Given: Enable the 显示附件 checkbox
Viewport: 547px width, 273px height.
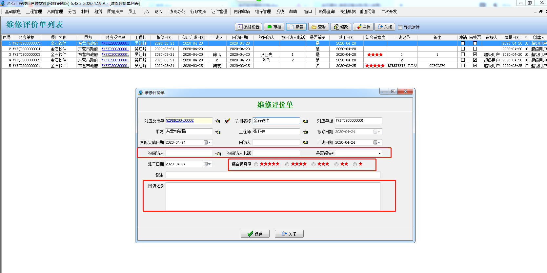Looking at the screenshot, I should [400, 27].
